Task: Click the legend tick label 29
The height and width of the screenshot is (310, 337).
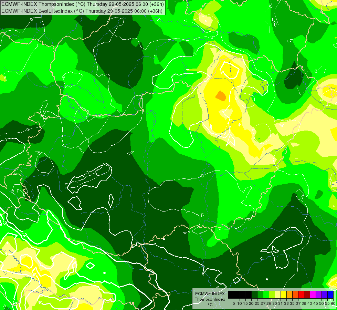Action: 269,303
